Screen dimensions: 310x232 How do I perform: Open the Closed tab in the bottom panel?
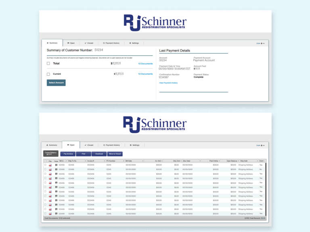click(89, 145)
